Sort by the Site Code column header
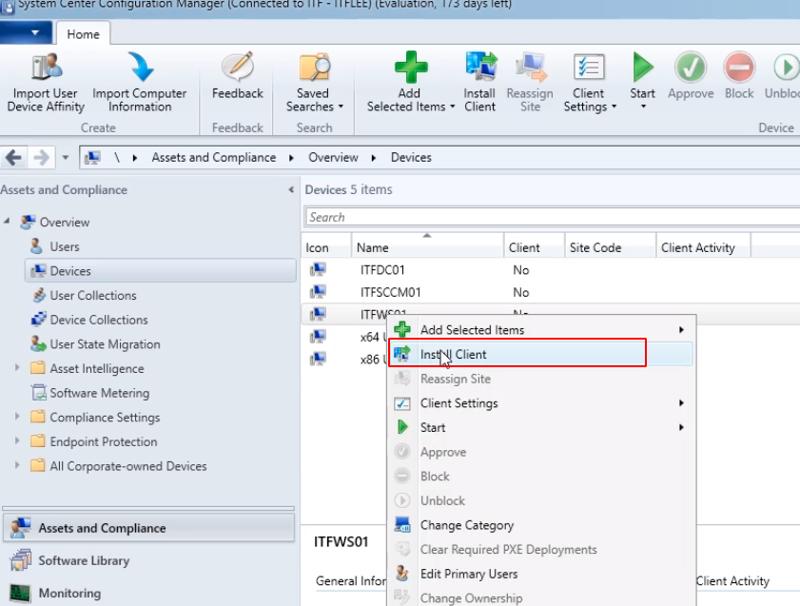The image size is (800, 606). [x=610, y=247]
